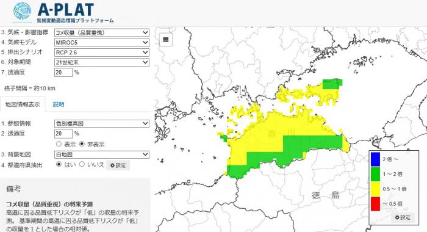Switch to the 地図情報表示 tab

[x=23, y=104]
